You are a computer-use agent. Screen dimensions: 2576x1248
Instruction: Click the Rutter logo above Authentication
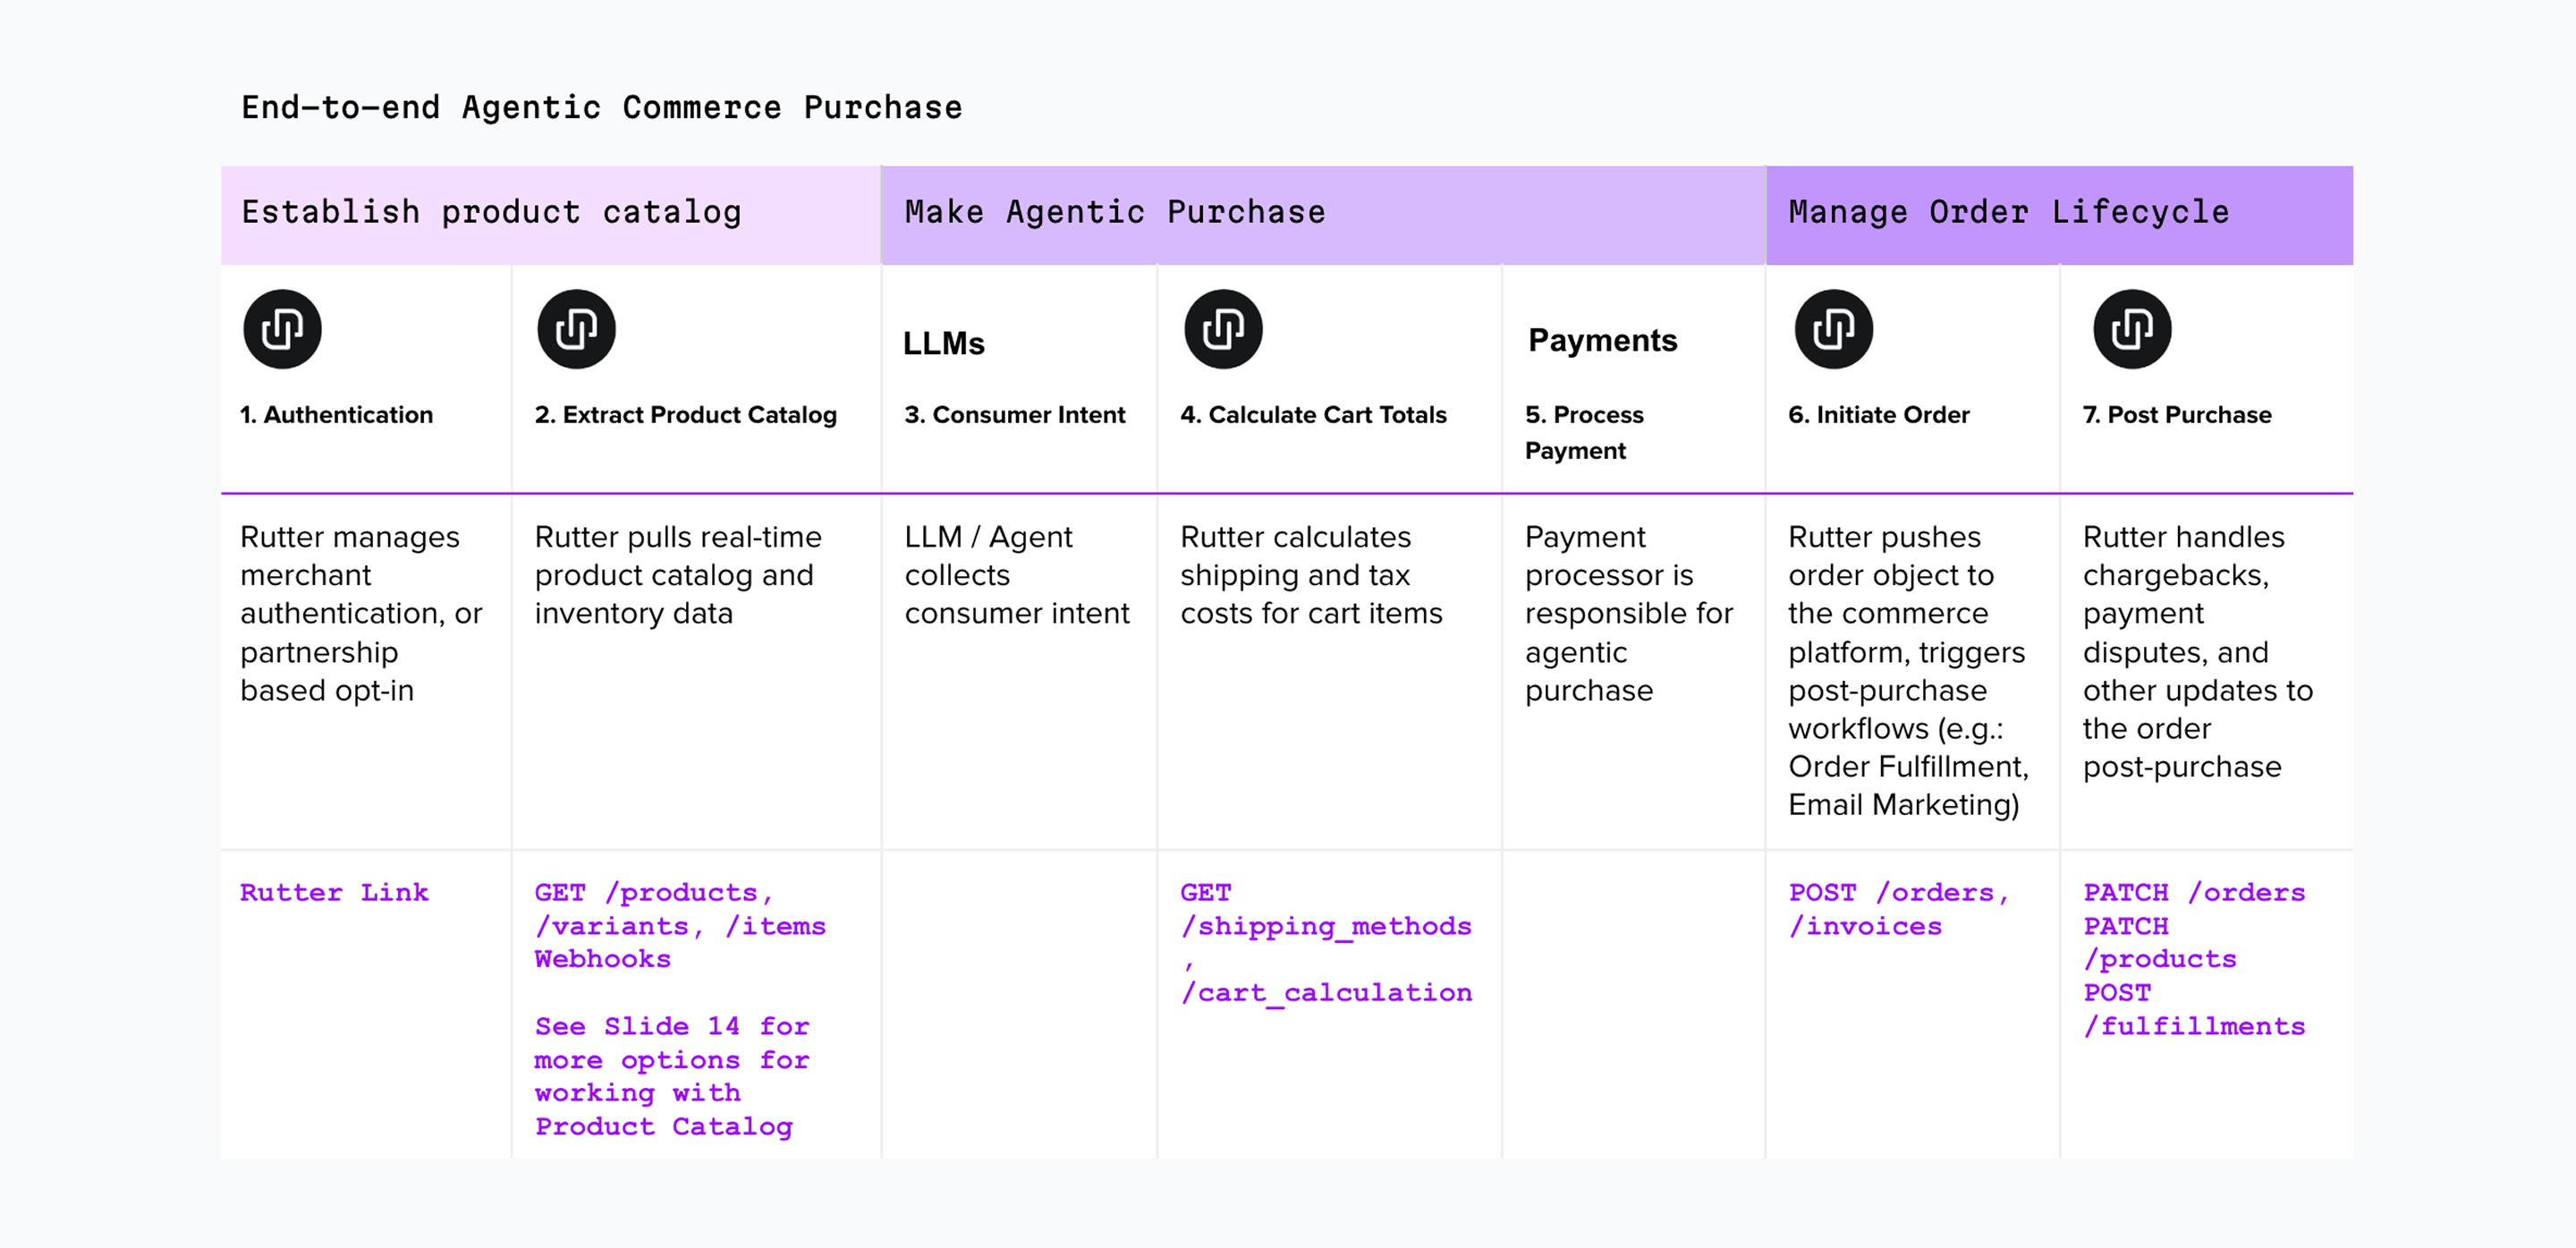point(282,329)
